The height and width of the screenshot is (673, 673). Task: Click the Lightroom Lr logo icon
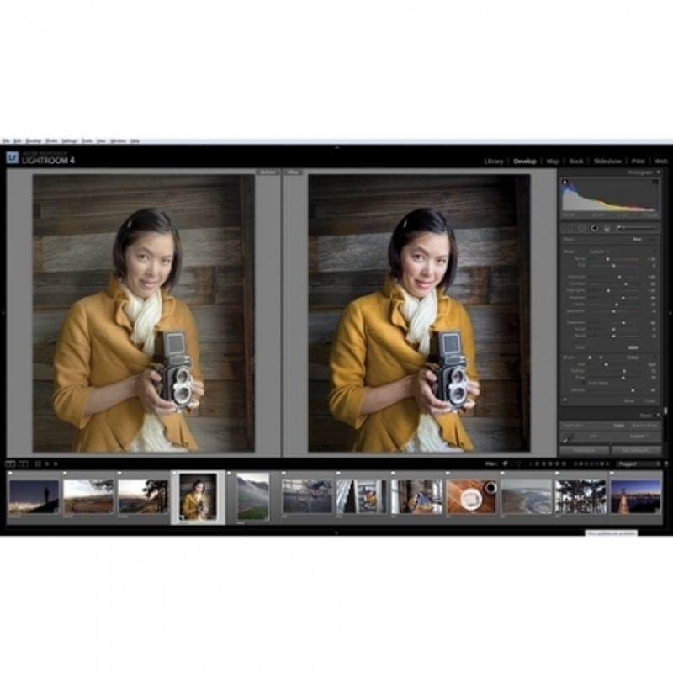13,158
